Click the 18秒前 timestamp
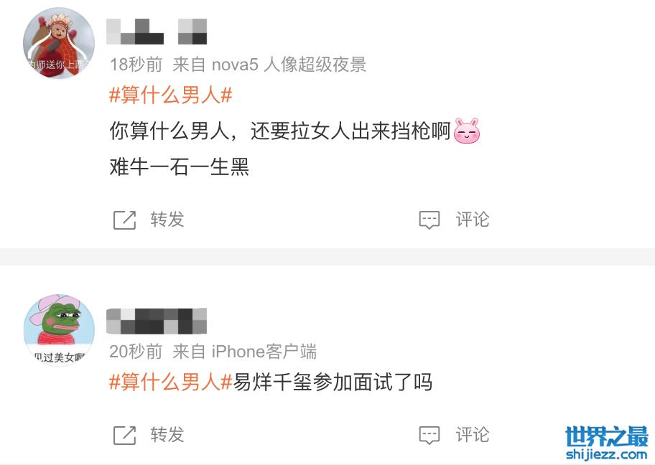The width and height of the screenshot is (655, 465). coord(136,65)
